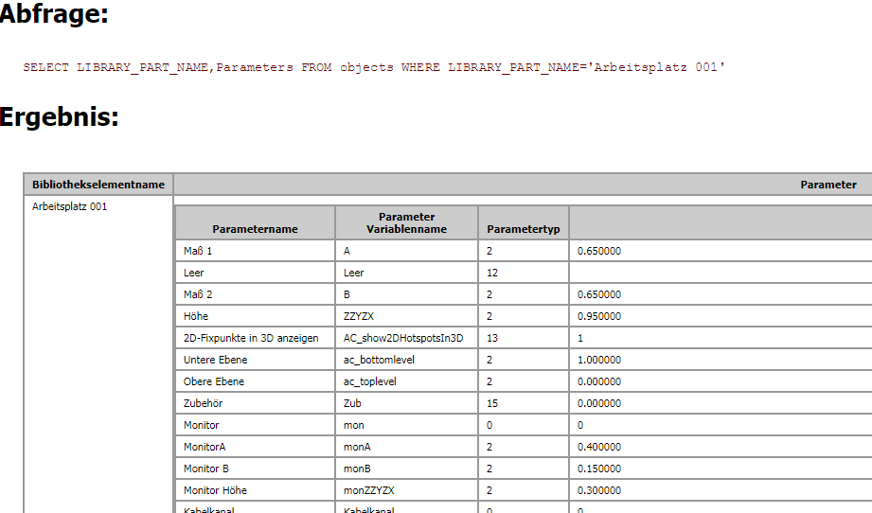Select the 'Höhe' parameter name cell

tap(256, 316)
